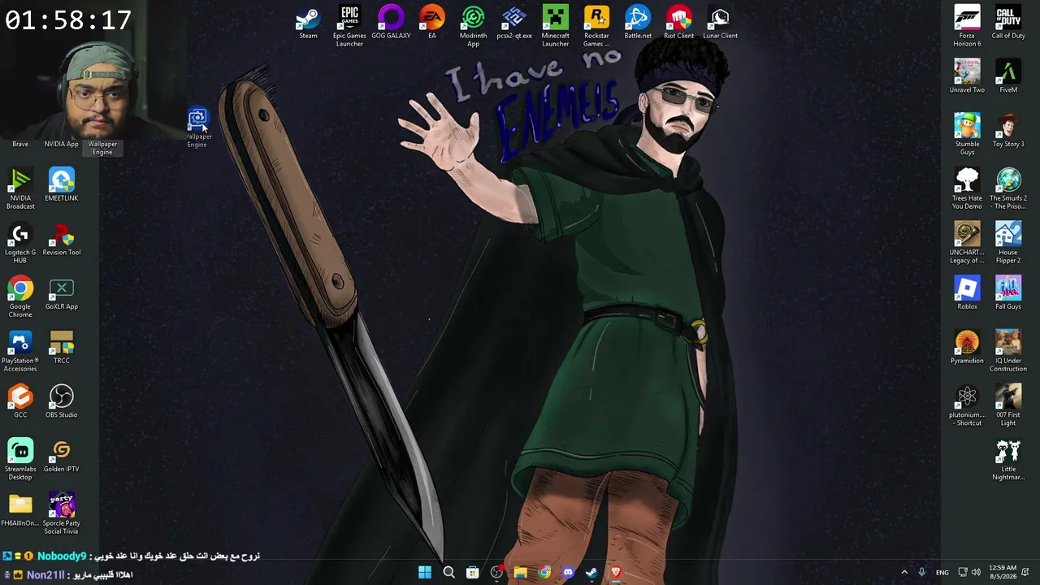The height and width of the screenshot is (585, 1040).
Task: Select the Logitech G HUB icon
Action: click(20, 243)
